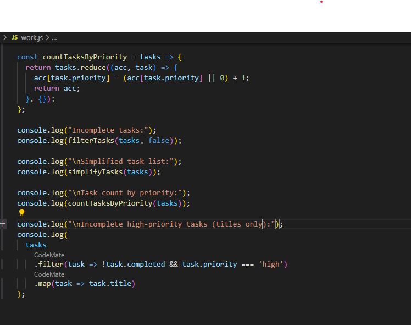Click the "titles only" string text
This screenshot has width=411, height=325.
[239, 224]
